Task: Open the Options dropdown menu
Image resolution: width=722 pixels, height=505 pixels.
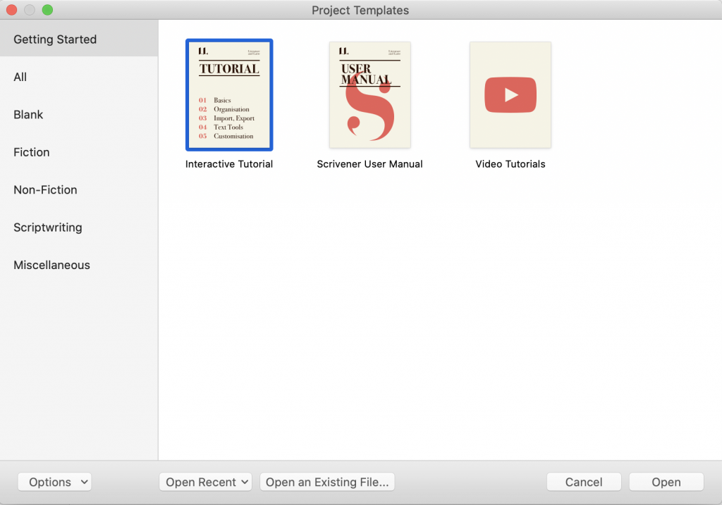Action: [54, 482]
